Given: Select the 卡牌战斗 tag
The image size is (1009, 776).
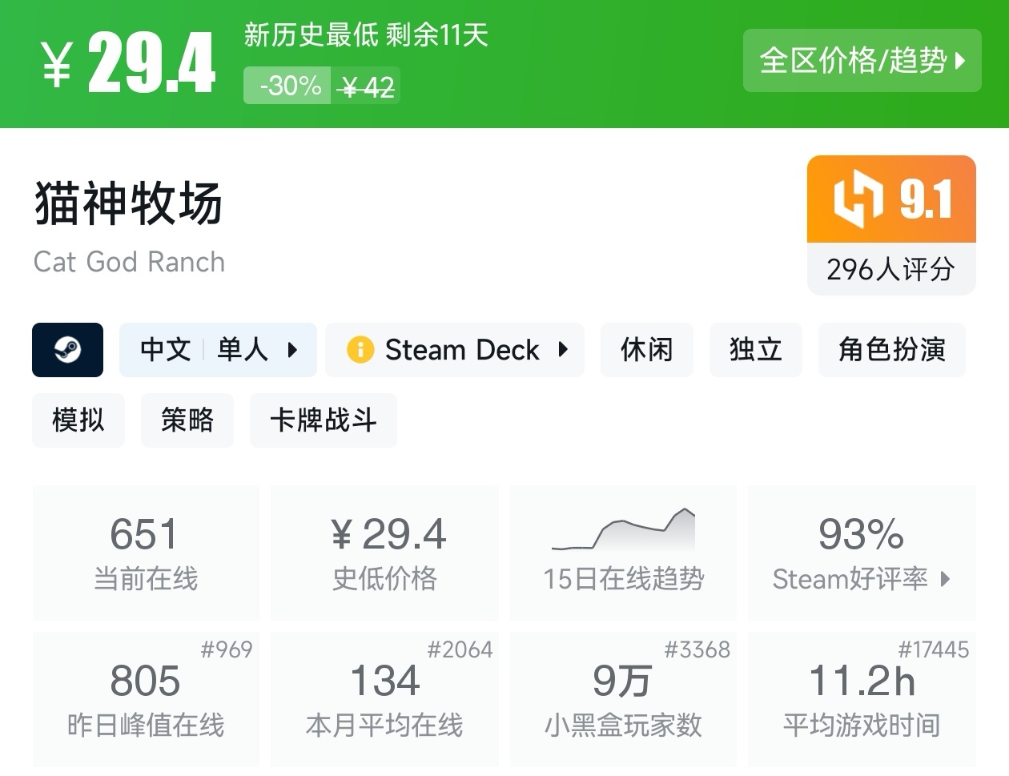Looking at the screenshot, I should 324,420.
